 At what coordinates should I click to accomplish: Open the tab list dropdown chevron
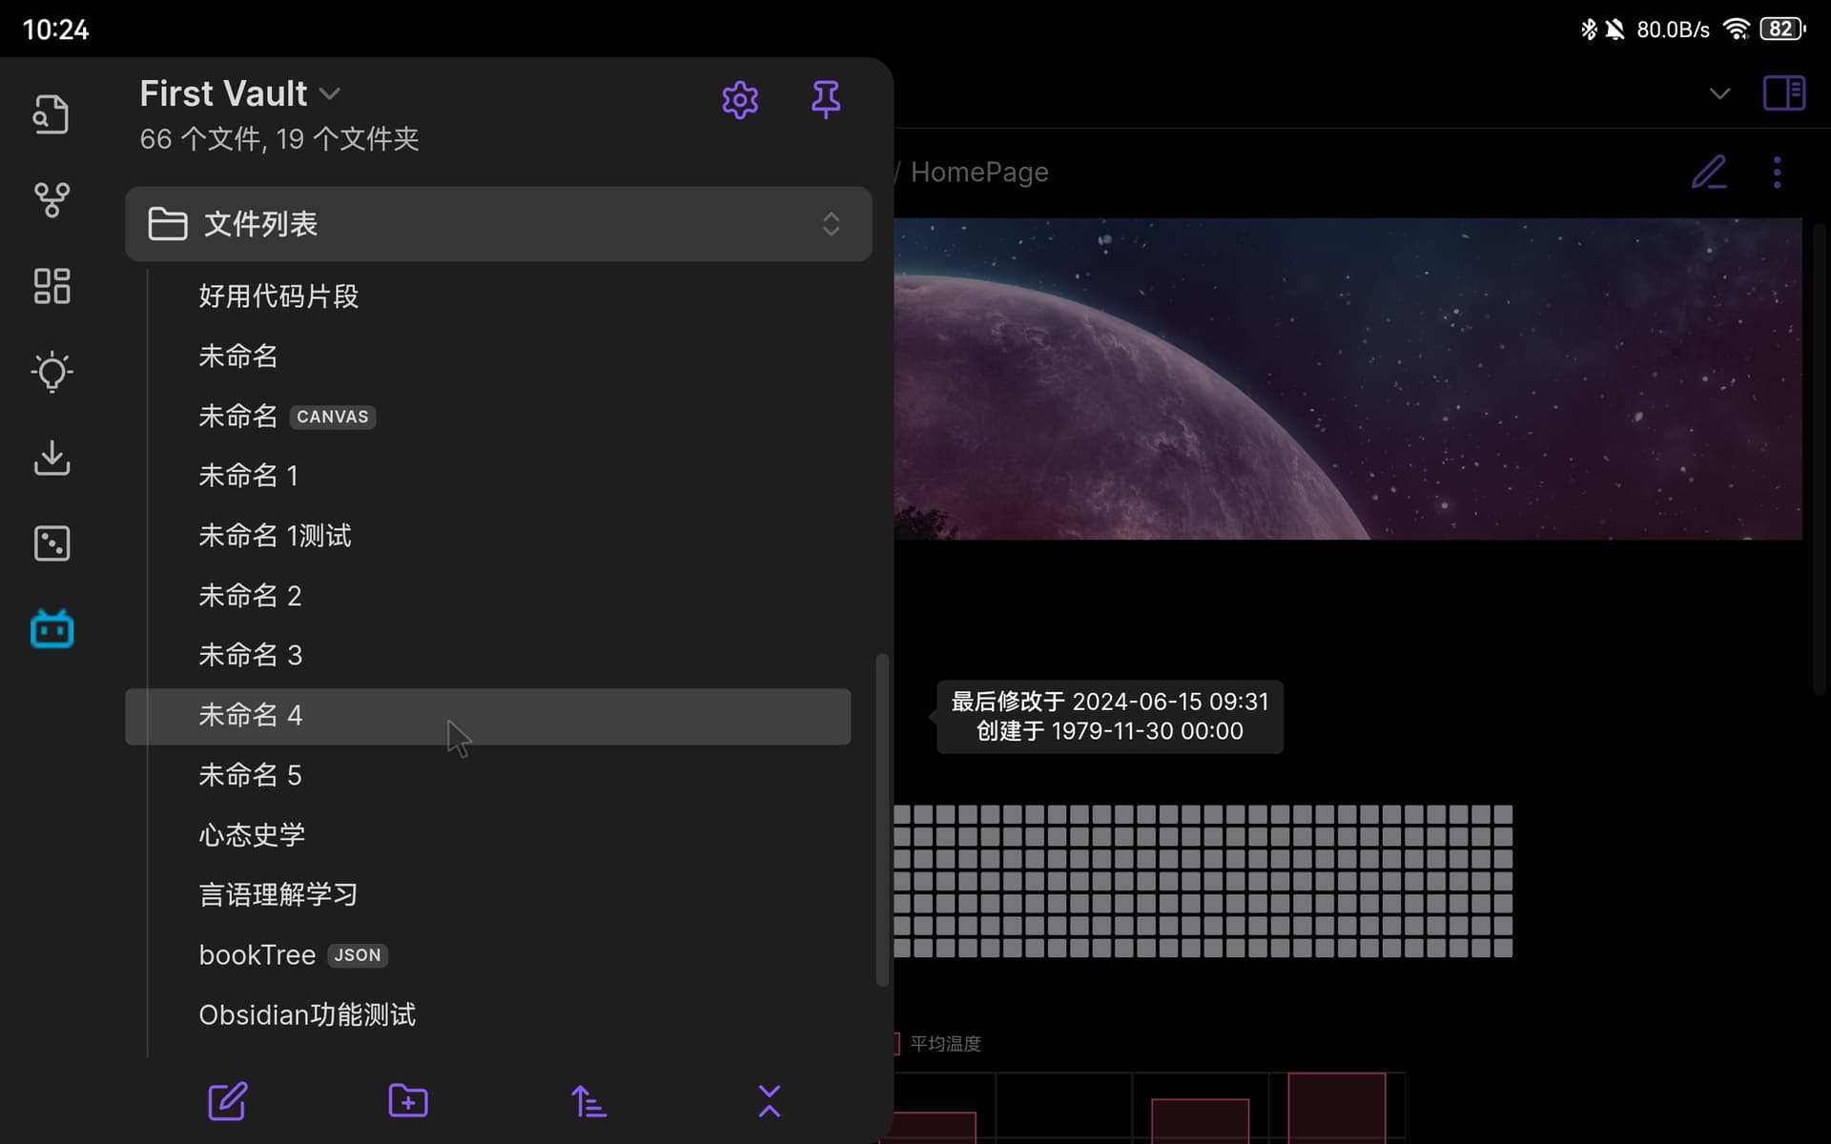click(1719, 93)
